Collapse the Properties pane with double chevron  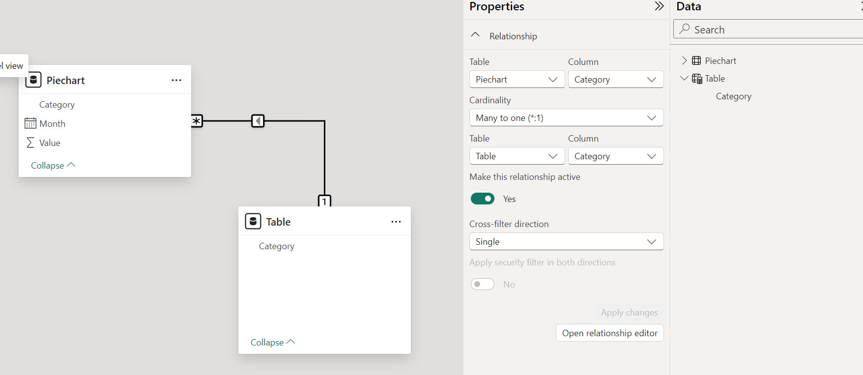pyautogui.click(x=659, y=6)
